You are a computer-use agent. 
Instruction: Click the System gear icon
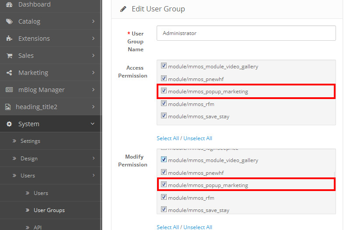[x=9, y=124]
